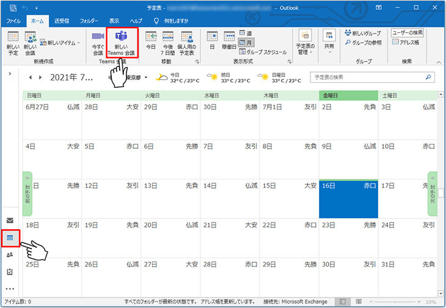This screenshot has width=446, height=308.
Task: Open 表示形式 group dialog launcher
Action: pos(289,62)
